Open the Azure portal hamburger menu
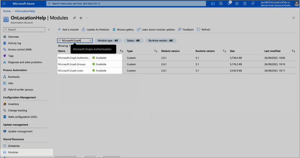The height and width of the screenshot is (158, 300). pyautogui.click(x=4, y=3)
